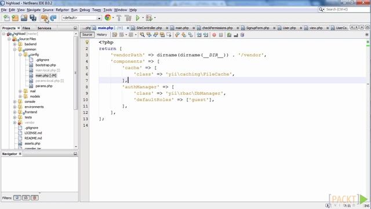Image resolution: width=371 pixels, height=209 pixels.
Task: Switch to the SiteController.php tab
Action: pos(150,28)
